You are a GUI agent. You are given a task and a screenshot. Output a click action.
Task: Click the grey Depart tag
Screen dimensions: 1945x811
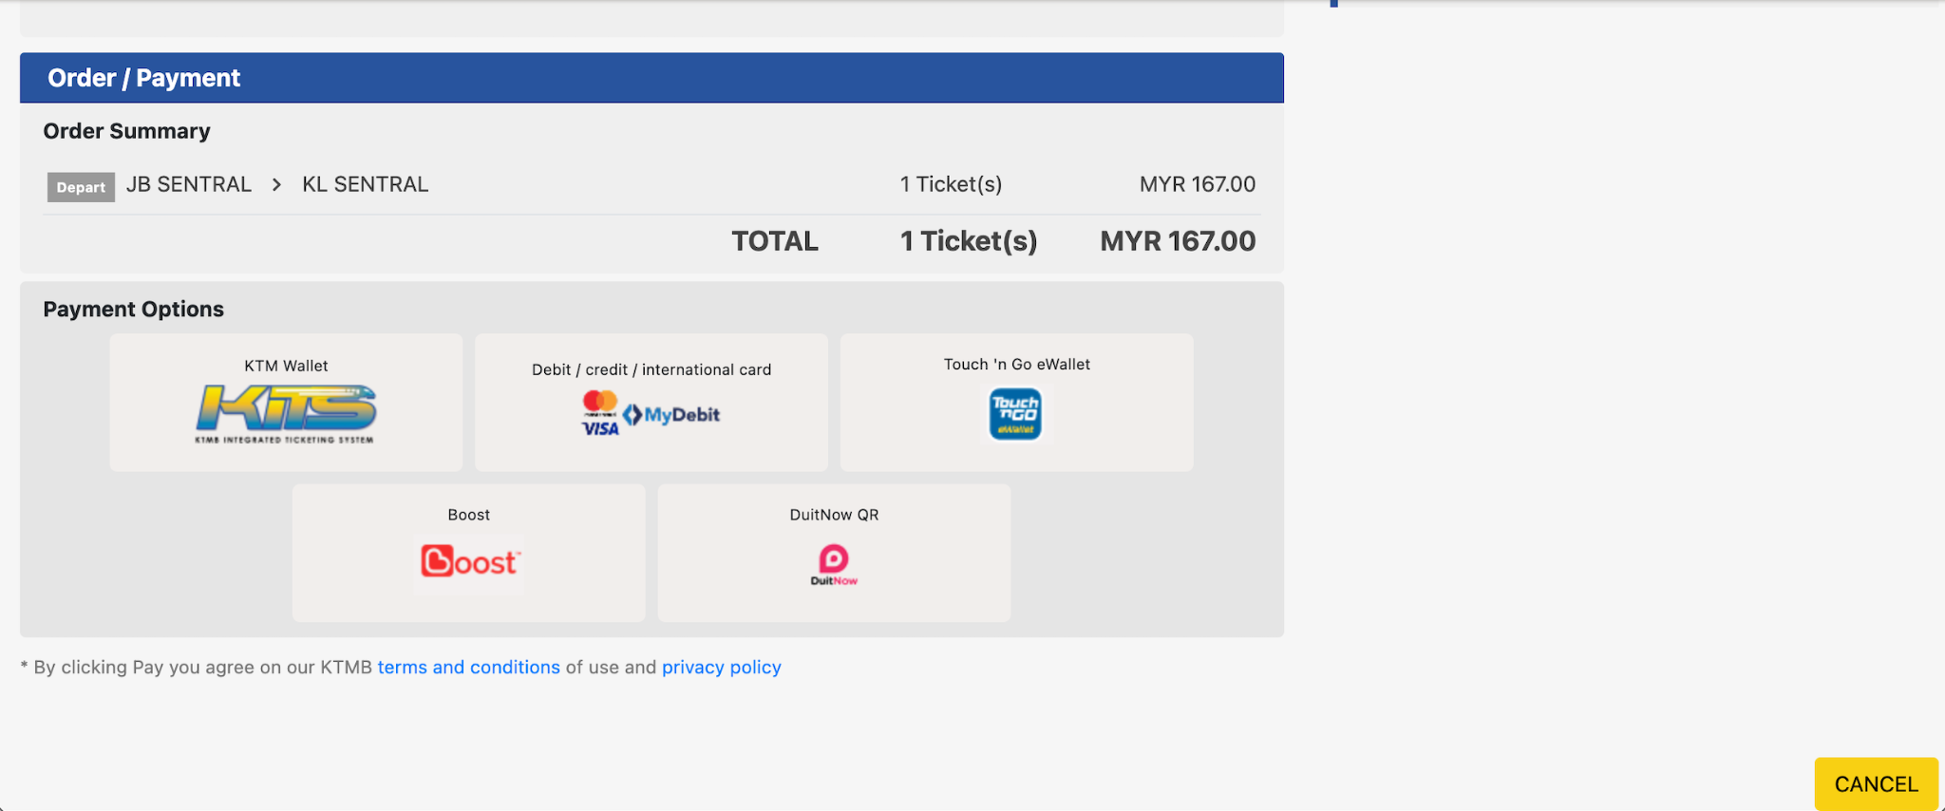[x=81, y=187]
